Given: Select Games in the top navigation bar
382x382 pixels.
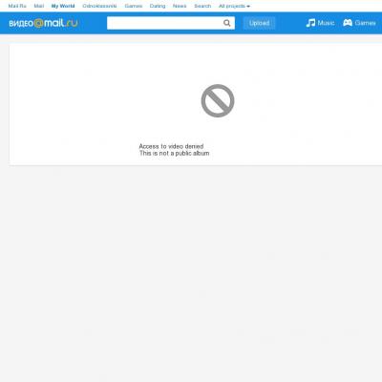Looking at the screenshot, I should coord(134,6).
